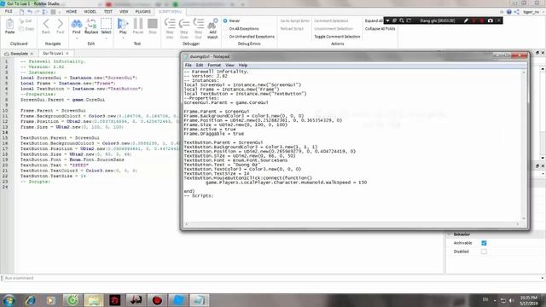The image size is (546, 307).
Task: Open the Windows Start button
Action: 9,299
